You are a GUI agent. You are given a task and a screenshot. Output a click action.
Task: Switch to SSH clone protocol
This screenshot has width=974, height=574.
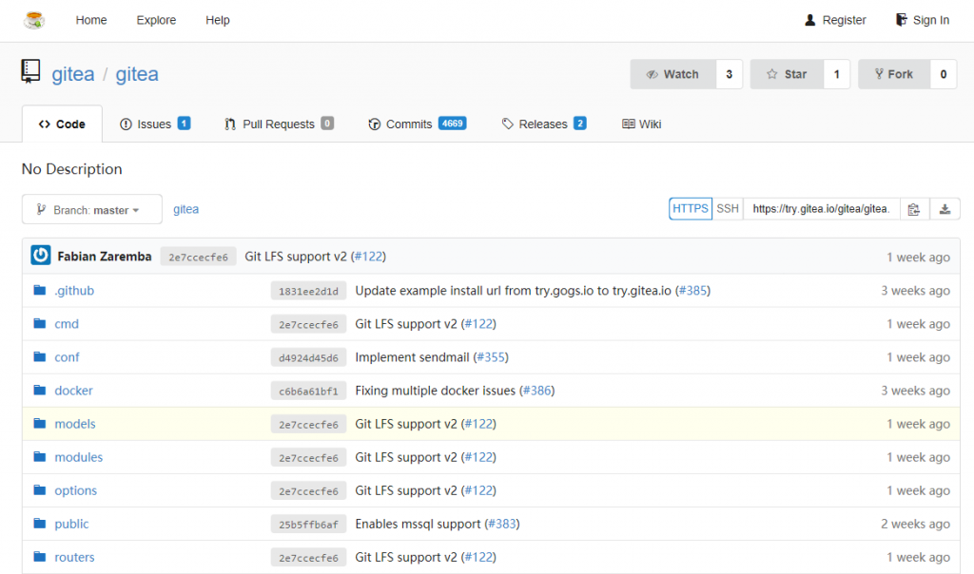tap(727, 208)
